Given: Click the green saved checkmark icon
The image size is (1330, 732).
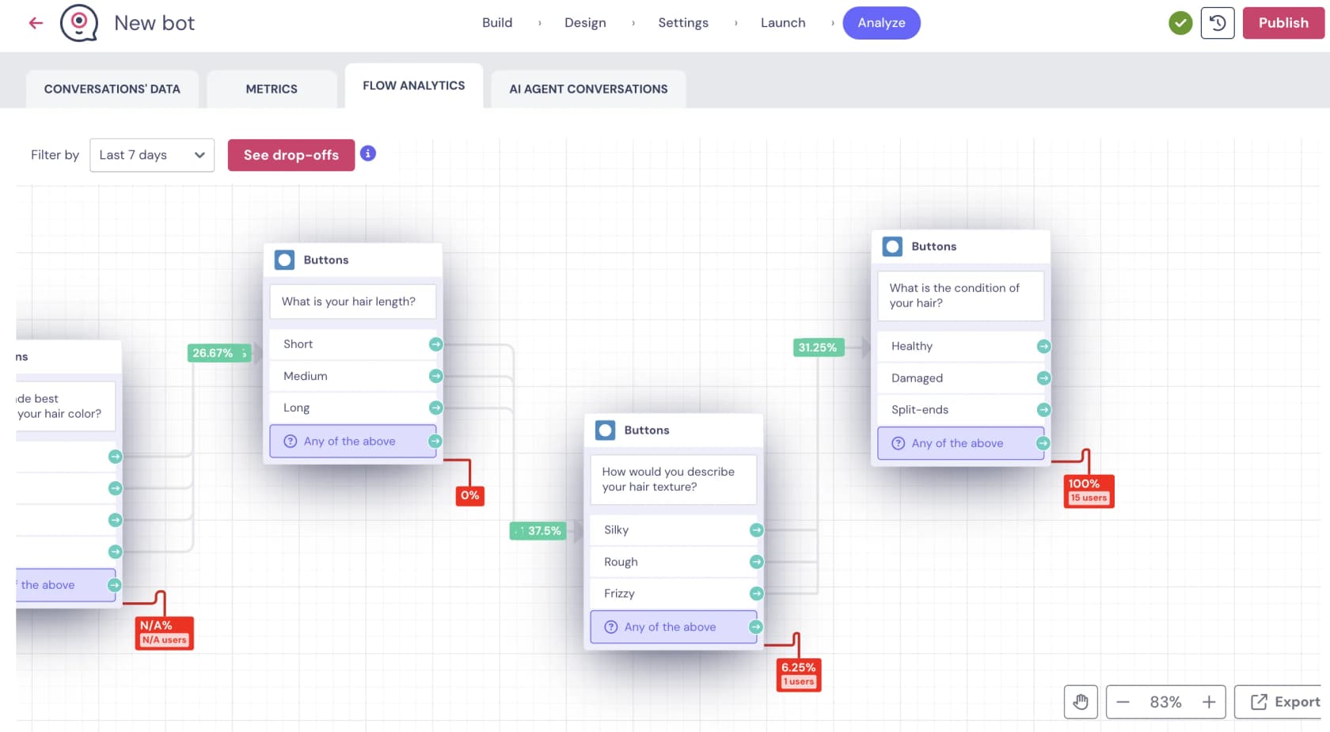Looking at the screenshot, I should click(x=1180, y=23).
